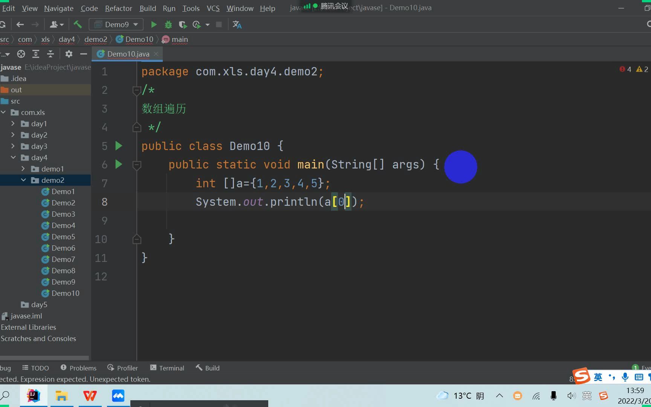
Task: Collapse All in the project panel
Action: pyautogui.click(x=50, y=54)
